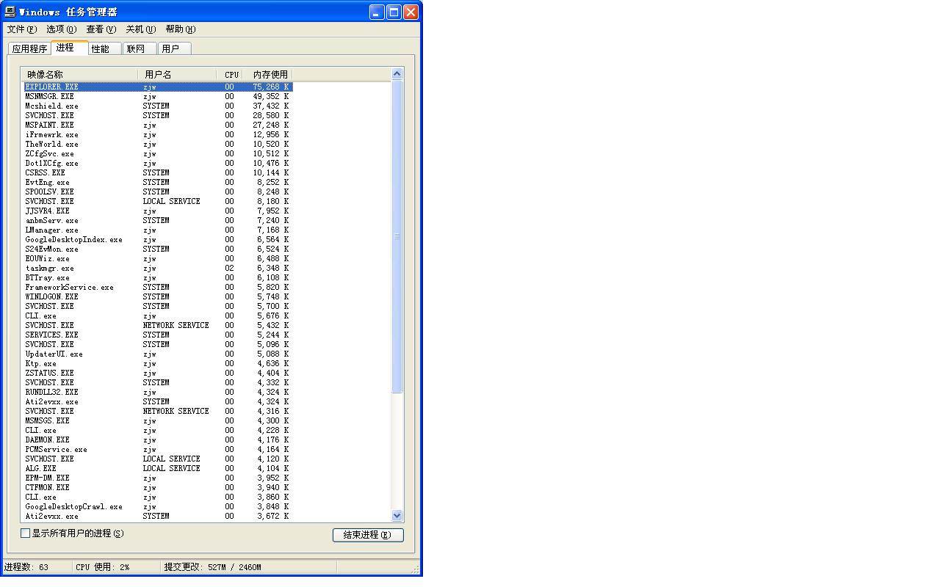Open the 关机(U) menu
This screenshot has width=940, height=587.
pyautogui.click(x=140, y=29)
